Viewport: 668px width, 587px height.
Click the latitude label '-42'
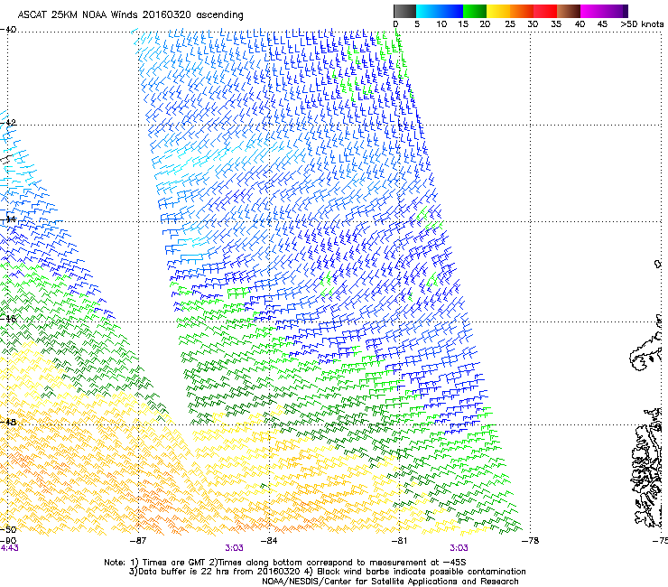coord(8,123)
